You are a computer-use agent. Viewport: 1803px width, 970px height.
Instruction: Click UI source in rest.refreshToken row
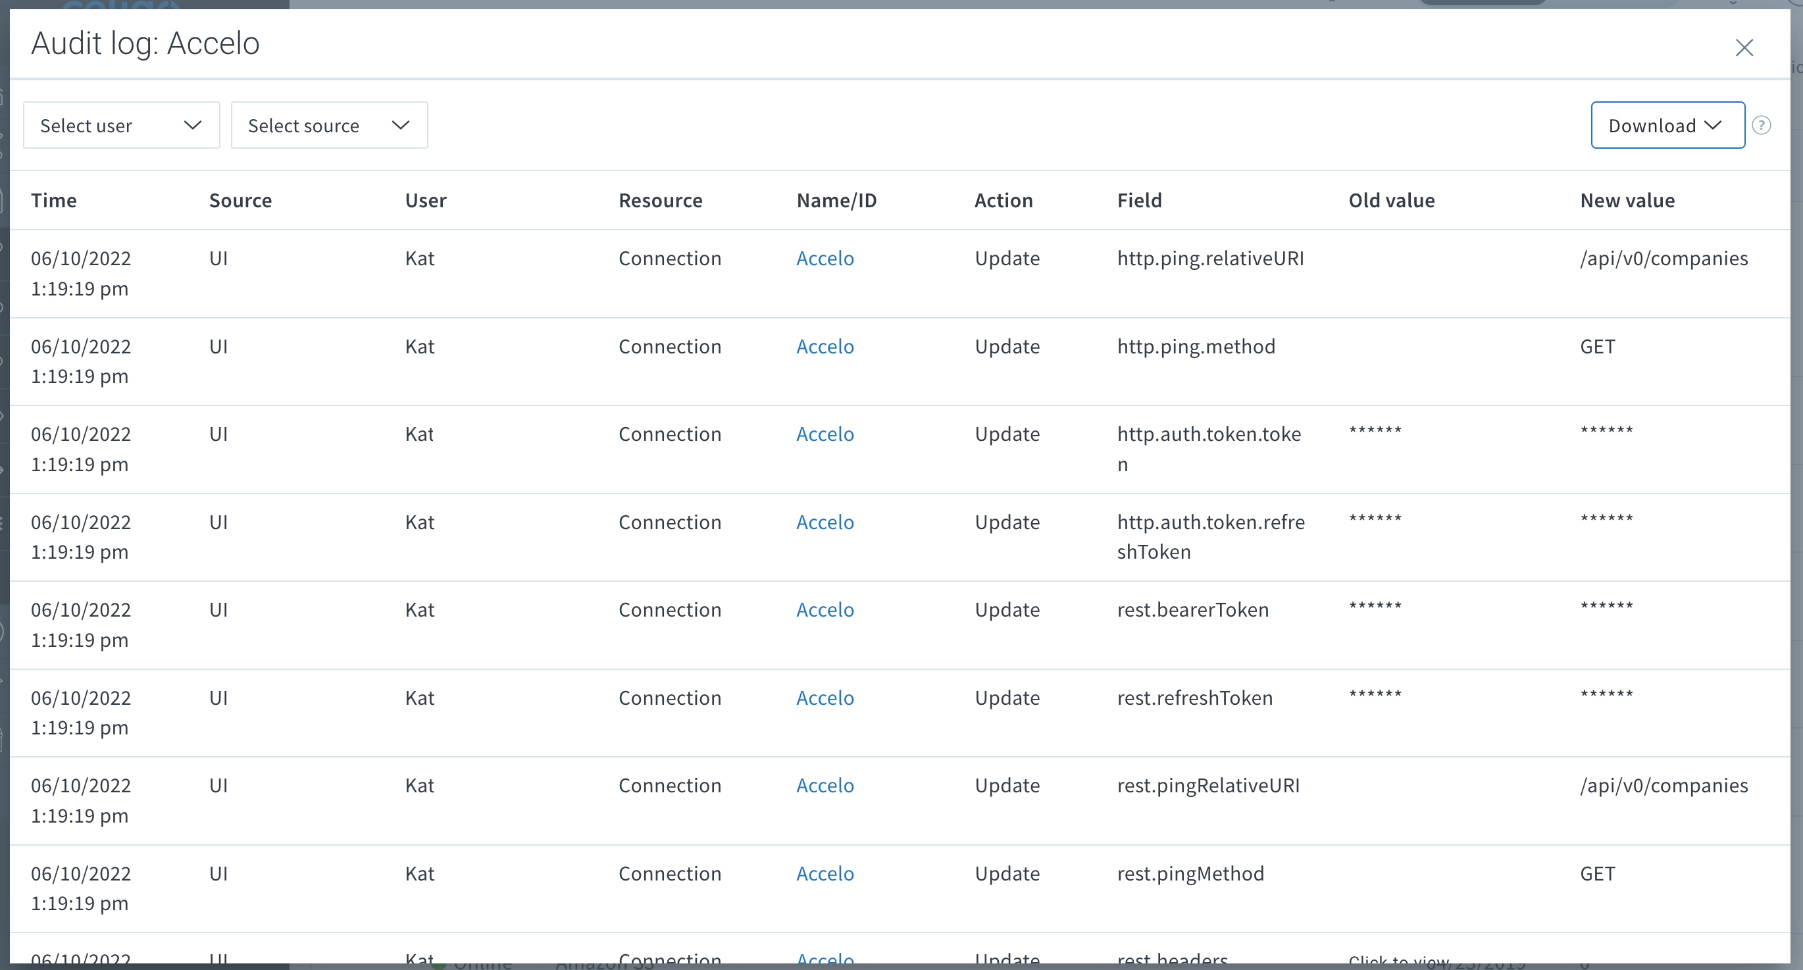click(x=218, y=698)
